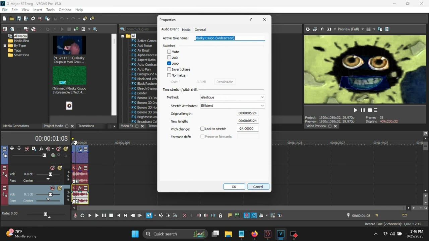Click the Record microphone button in transport bar
The image size is (429, 241).
tap(75, 216)
